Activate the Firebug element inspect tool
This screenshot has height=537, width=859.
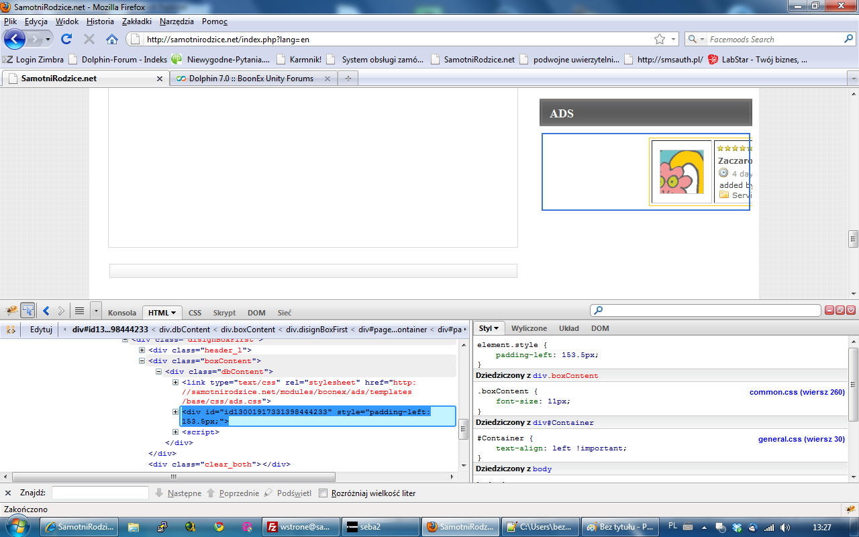pos(28,311)
